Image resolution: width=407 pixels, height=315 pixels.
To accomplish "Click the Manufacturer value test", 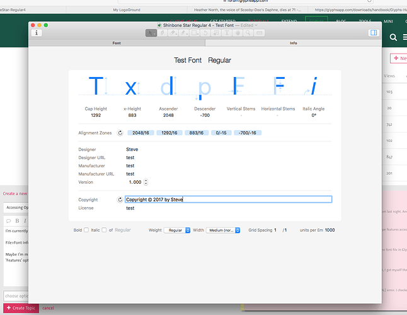I will [130, 165].
